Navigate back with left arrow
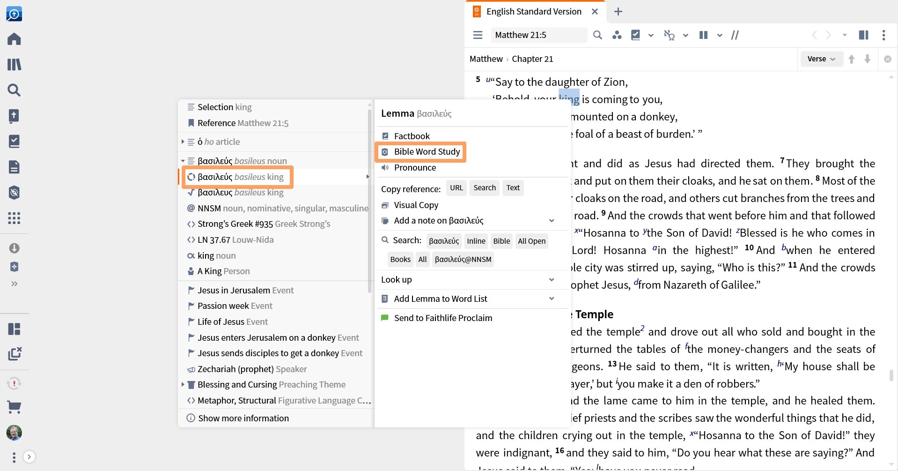This screenshot has width=898, height=471. [x=814, y=35]
